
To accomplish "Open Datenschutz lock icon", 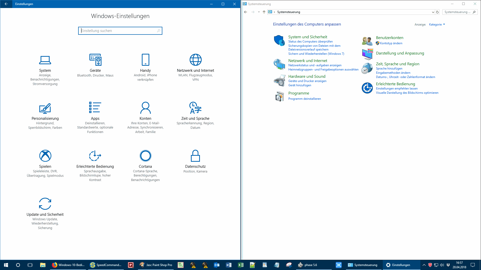I will click(195, 156).
